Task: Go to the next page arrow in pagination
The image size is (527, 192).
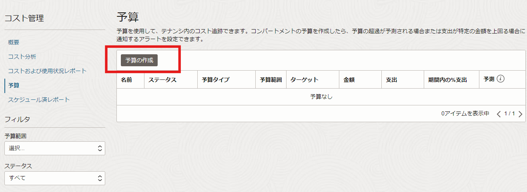Action: click(x=520, y=114)
